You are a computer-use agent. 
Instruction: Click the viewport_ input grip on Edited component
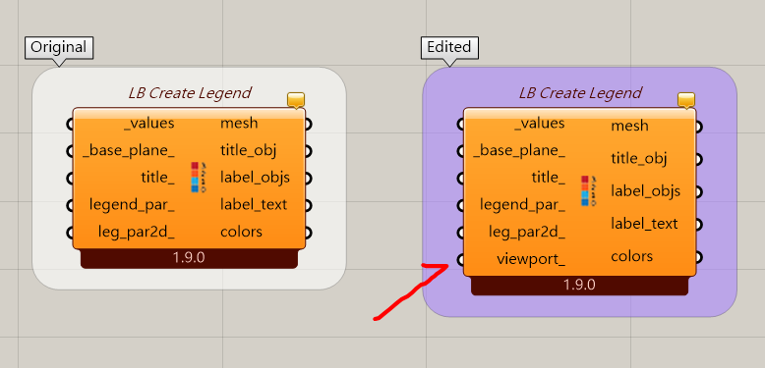click(x=460, y=259)
